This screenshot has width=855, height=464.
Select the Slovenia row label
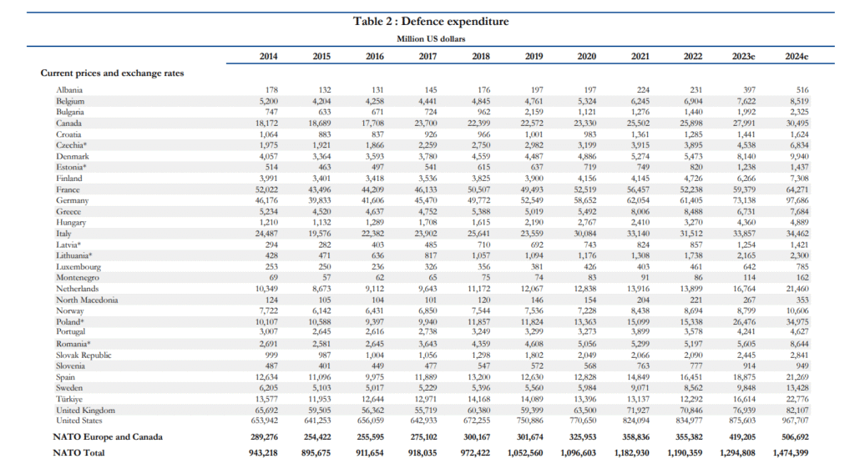tap(70, 366)
